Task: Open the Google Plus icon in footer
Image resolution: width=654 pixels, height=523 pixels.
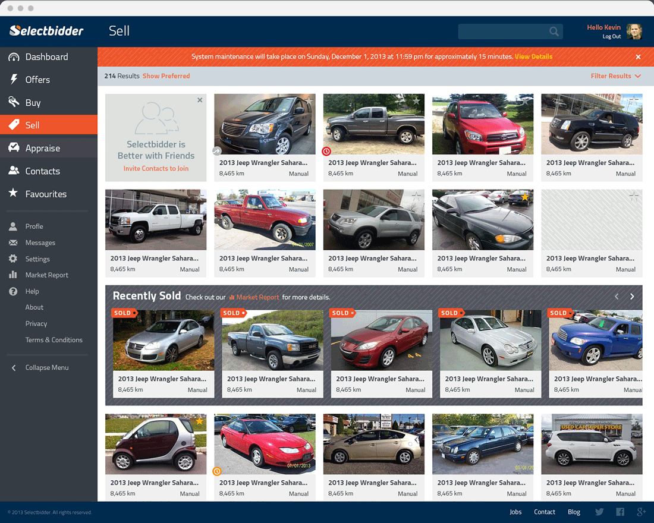Action: pos(641,512)
